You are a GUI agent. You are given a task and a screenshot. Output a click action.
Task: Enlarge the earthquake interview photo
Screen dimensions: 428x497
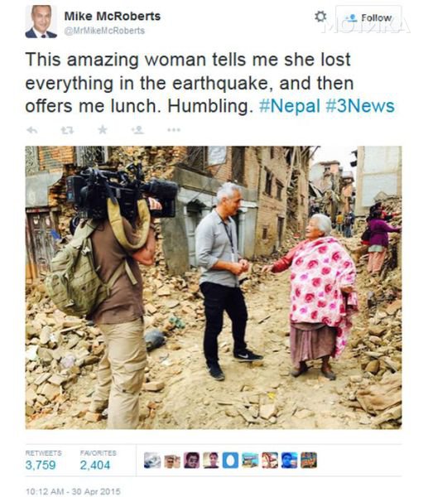[x=214, y=287]
